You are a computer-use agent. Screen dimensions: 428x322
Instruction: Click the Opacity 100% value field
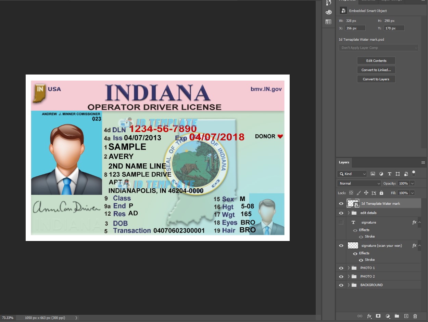403,183
